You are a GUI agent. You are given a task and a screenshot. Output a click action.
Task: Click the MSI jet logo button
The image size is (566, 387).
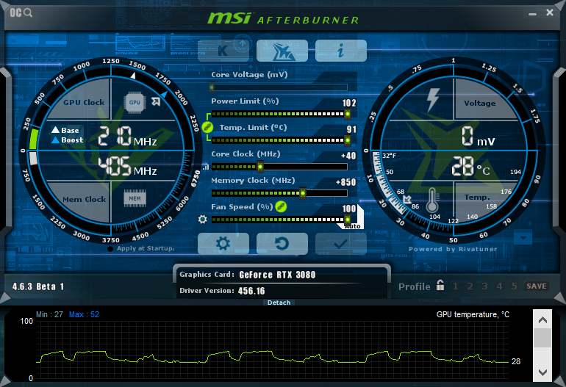[x=282, y=51]
